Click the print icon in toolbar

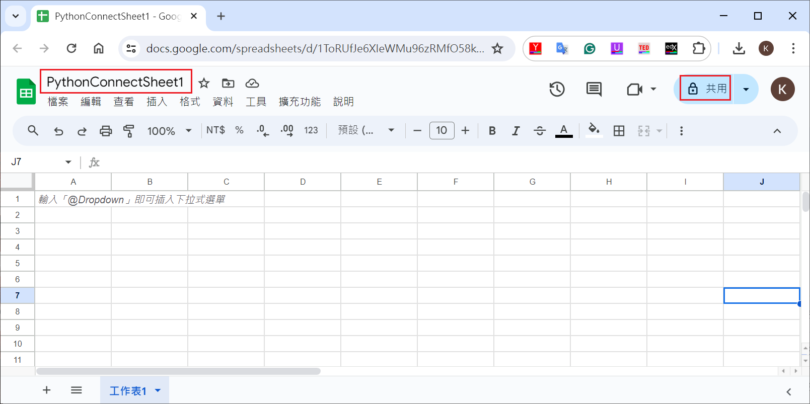point(106,131)
